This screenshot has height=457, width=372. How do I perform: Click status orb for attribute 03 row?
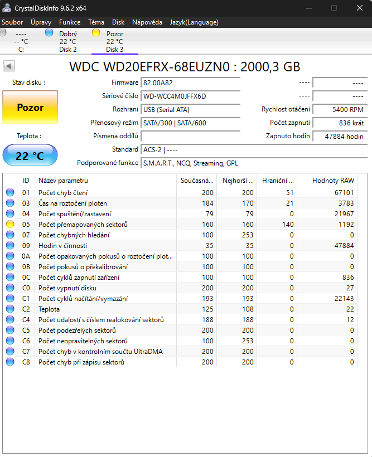coord(10,203)
